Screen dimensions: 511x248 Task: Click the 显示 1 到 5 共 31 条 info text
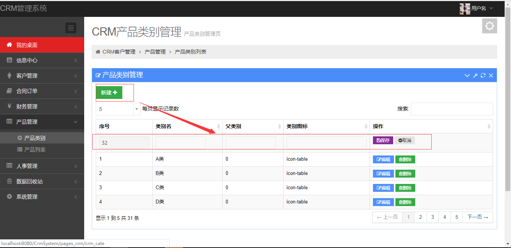[117, 218]
